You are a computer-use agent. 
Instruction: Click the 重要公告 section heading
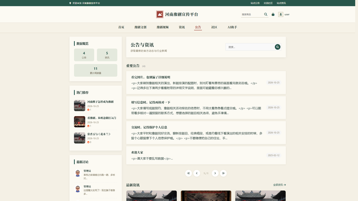133,66
